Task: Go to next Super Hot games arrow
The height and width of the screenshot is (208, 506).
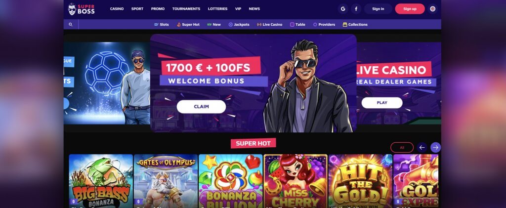Action: coord(435,147)
